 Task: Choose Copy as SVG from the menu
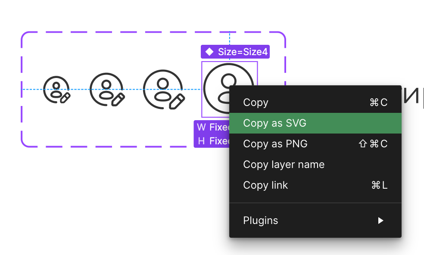(x=274, y=123)
